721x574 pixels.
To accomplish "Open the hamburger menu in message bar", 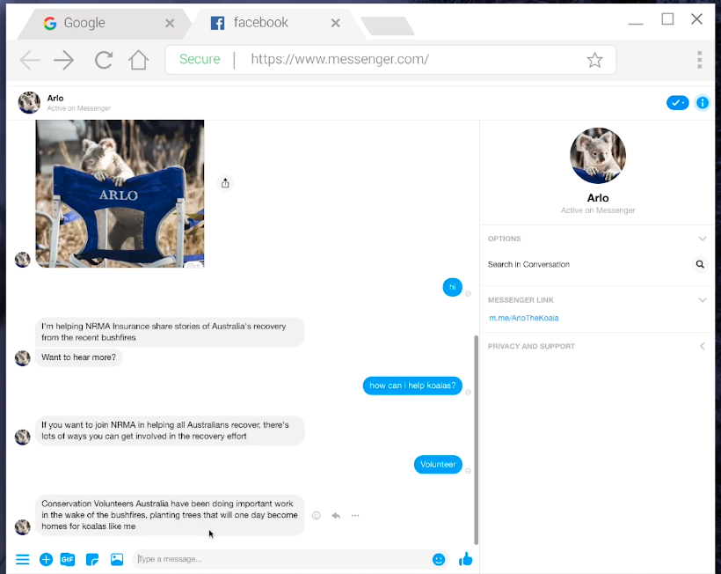I will [23, 559].
